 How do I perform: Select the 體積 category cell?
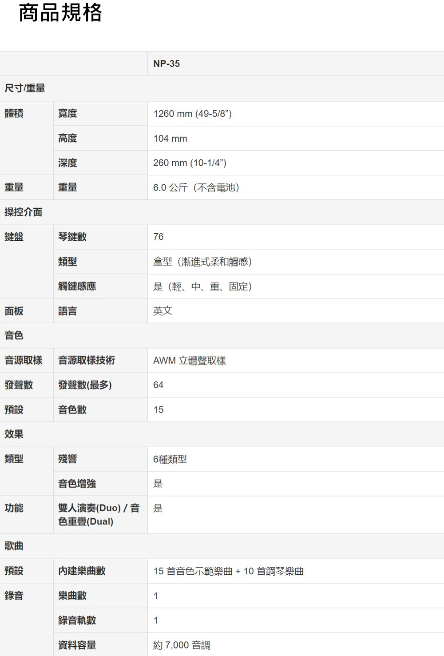tap(27, 138)
